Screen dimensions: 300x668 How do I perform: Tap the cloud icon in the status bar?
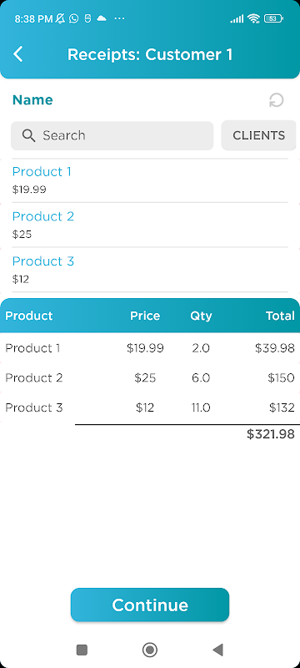click(102, 18)
